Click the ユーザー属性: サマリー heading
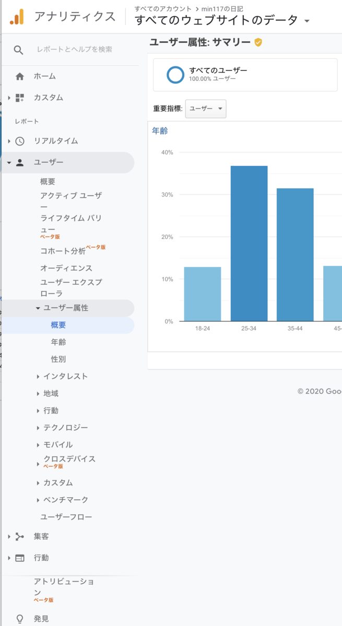Screen dimensions: 342x626 [x=200, y=43]
